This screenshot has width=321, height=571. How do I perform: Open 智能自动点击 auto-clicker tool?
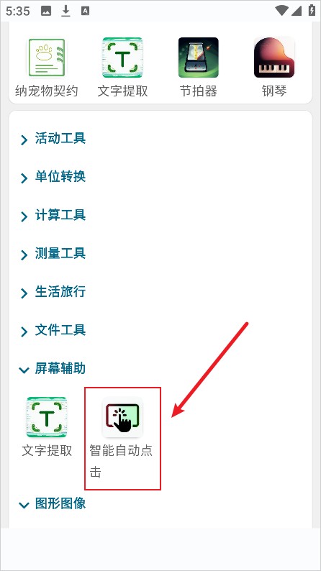point(122,417)
